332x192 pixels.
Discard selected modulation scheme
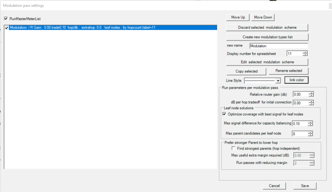coord(267,27)
